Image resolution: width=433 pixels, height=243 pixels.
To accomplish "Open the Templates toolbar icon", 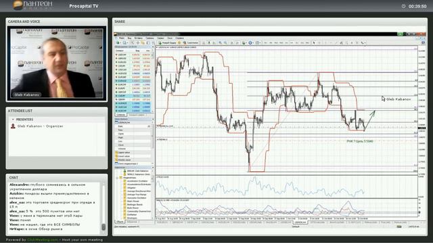I will tap(258, 43).
